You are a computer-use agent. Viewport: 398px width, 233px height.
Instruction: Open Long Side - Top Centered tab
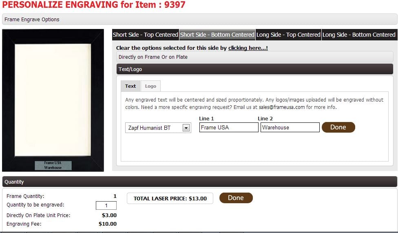coord(288,35)
